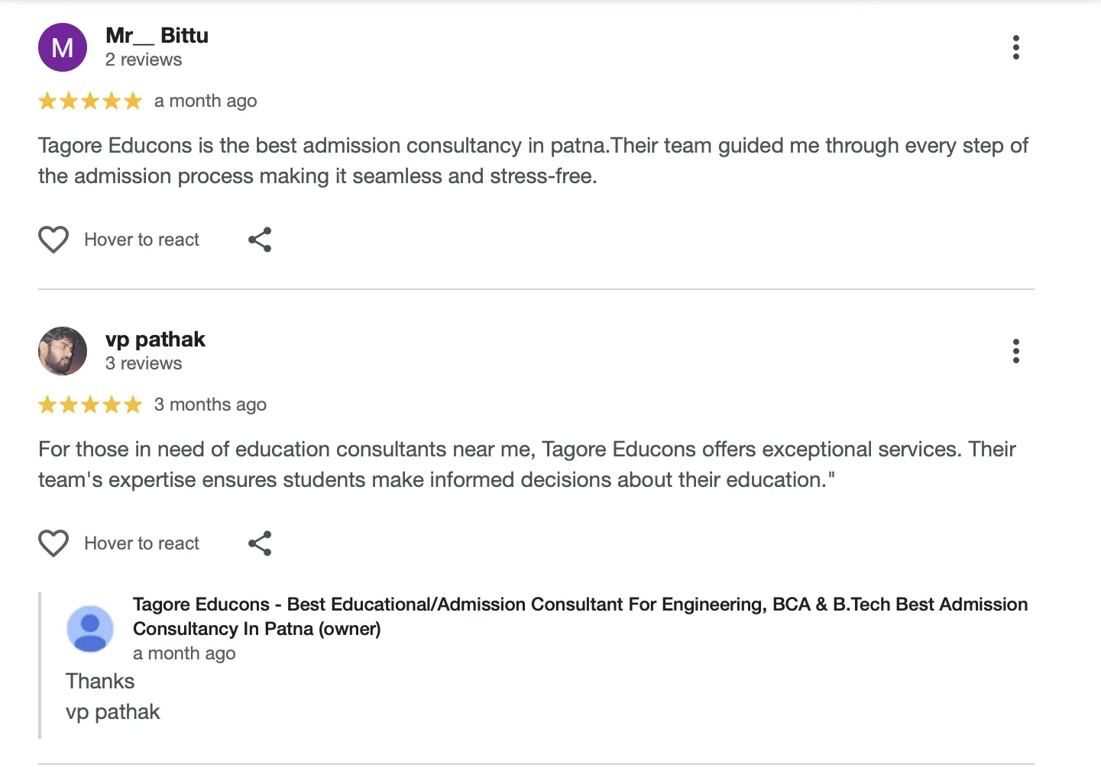Click Mr__ Bittu's purple avatar
The width and height of the screenshot is (1101, 767).
pyautogui.click(x=63, y=47)
